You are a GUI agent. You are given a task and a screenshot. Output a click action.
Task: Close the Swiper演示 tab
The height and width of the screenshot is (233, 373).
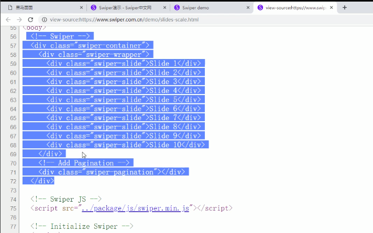point(164,8)
